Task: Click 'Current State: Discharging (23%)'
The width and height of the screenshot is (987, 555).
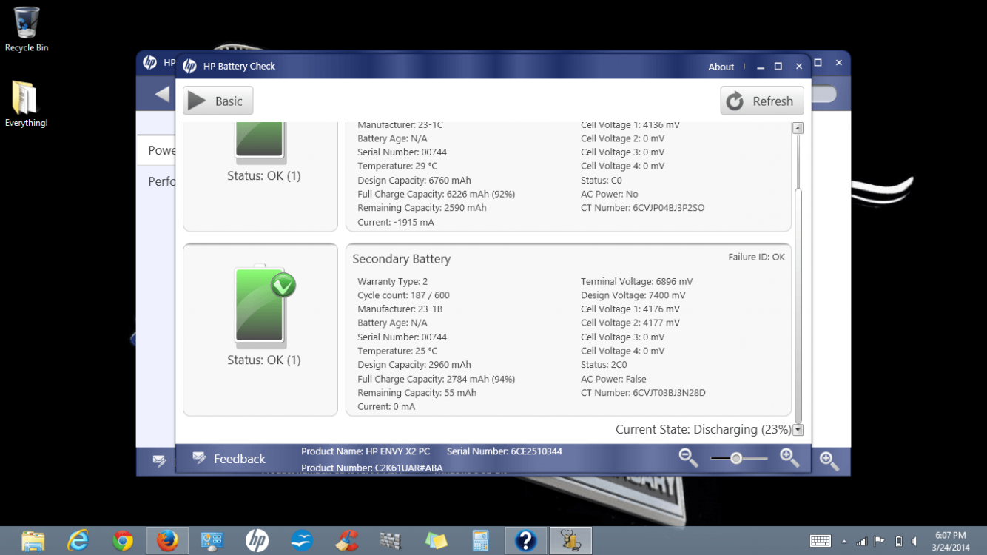Action: [x=703, y=430]
